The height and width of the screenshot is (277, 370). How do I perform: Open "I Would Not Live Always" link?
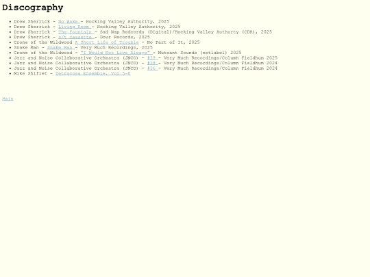tap(116, 53)
